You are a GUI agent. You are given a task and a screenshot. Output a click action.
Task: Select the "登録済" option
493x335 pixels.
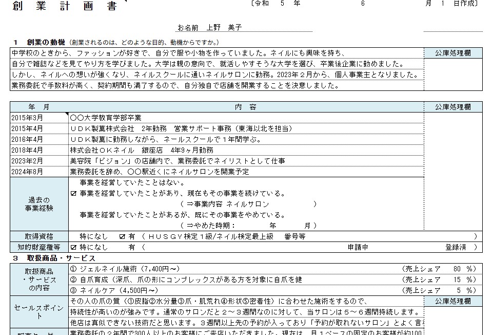(x=455, y=248)
